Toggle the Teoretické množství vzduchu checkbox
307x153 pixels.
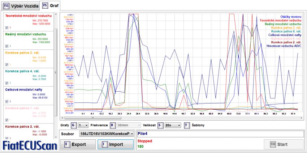coord(7,27)
